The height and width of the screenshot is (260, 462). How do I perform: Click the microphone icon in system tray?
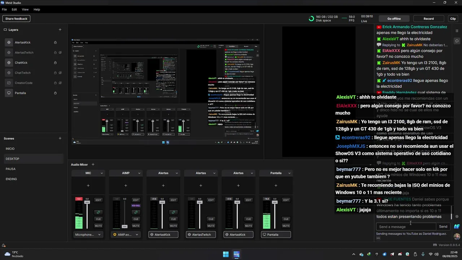click(x=423, y=254)
